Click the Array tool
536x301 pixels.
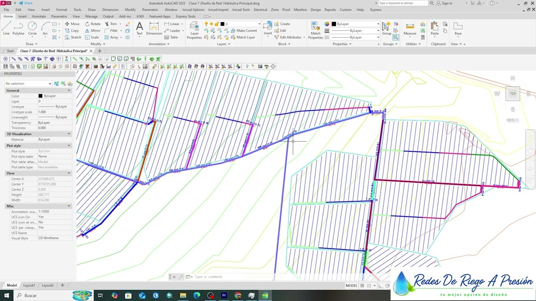pos(111,37)
